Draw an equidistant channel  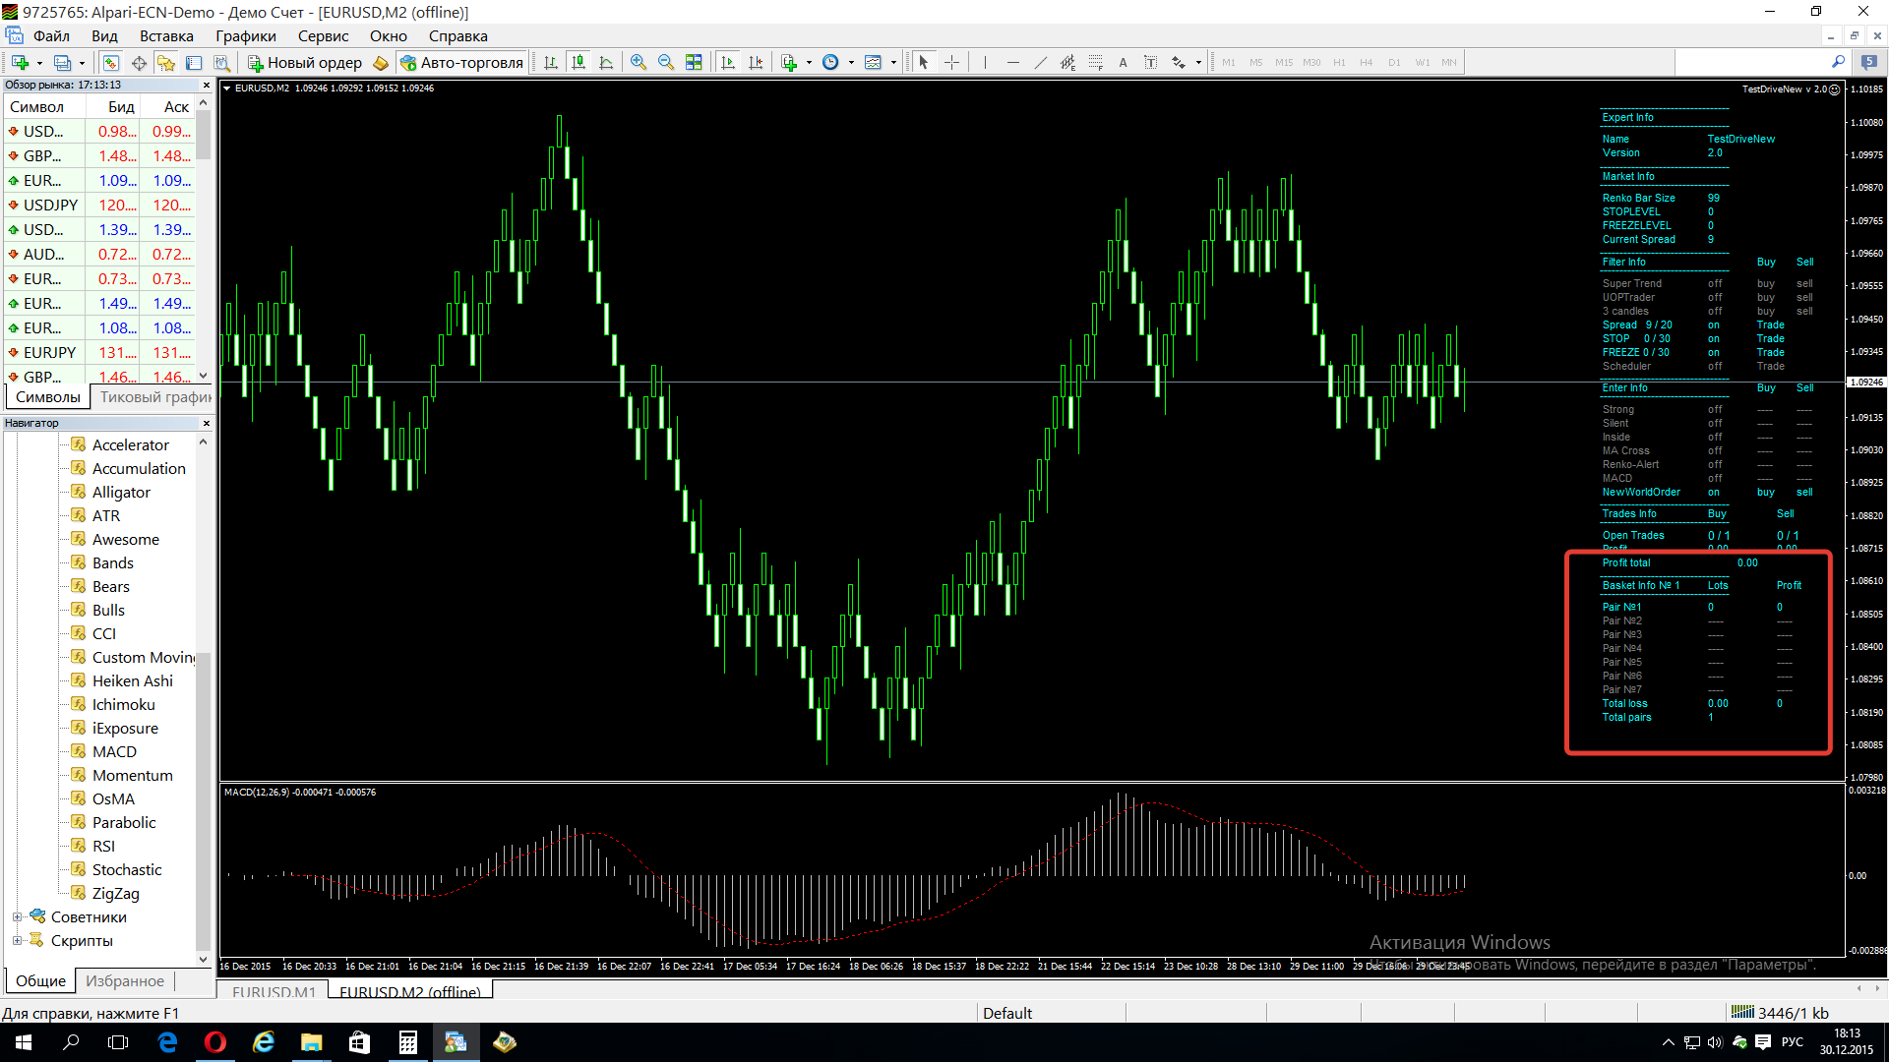pos(1067,62)
